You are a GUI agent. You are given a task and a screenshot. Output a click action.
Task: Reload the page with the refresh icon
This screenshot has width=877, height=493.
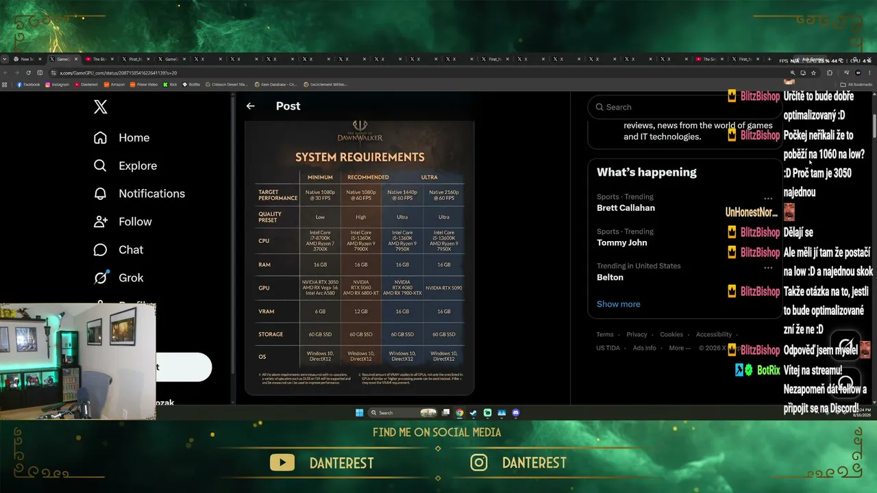[29, 73]
